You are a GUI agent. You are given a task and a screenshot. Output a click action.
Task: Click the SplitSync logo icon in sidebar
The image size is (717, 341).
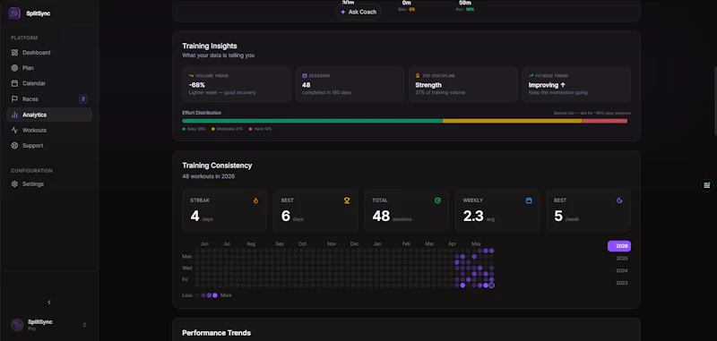(14, 13)
